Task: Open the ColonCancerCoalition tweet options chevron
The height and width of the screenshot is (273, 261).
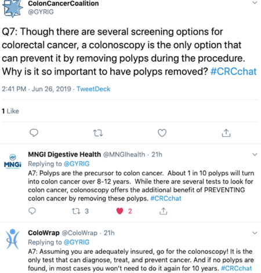Action: (255, 3)
